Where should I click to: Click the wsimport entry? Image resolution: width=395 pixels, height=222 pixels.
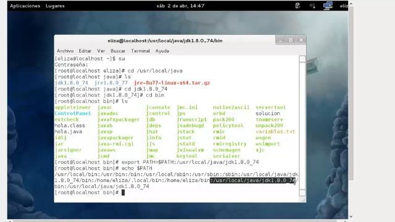tap(267, 144)
